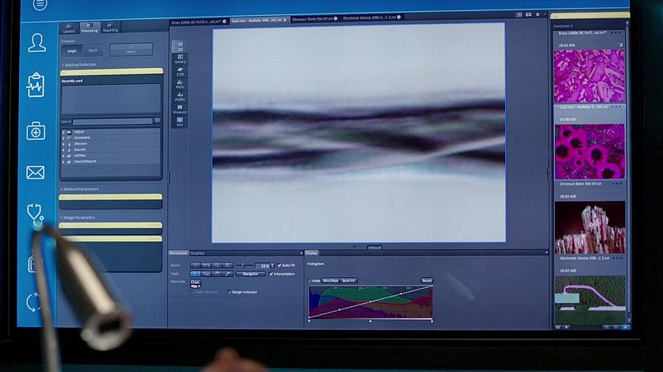This screenshot has width=663, height=372.
Task: Open the mail envelope sidebar icon
Action: click(36, 172)
